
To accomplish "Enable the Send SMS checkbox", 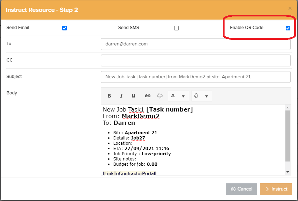I will click(176, 28).
